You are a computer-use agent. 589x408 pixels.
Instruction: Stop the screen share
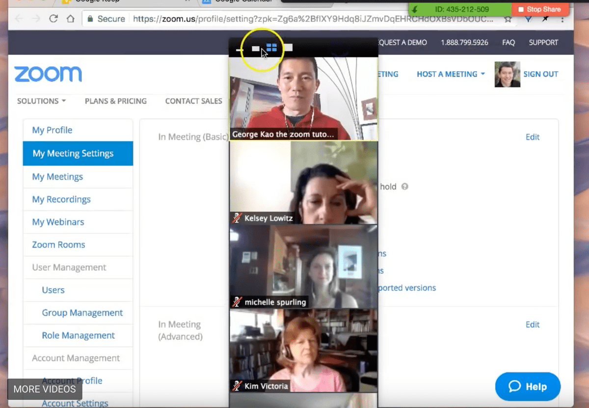tap(539, 9)
